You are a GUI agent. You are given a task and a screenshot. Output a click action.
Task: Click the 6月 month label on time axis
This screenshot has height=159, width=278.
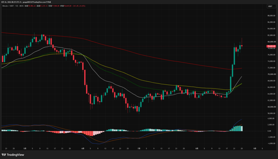(83, 148)
